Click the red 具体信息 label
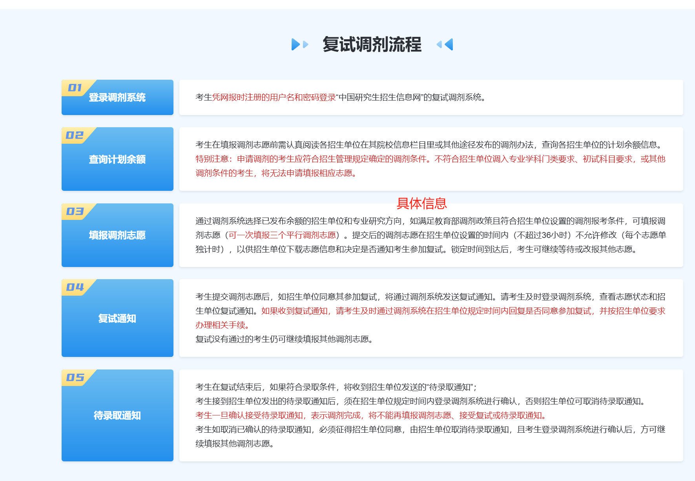Image resolution: width=695 pixels, height=481 pixels. click(x=421, y=203)
